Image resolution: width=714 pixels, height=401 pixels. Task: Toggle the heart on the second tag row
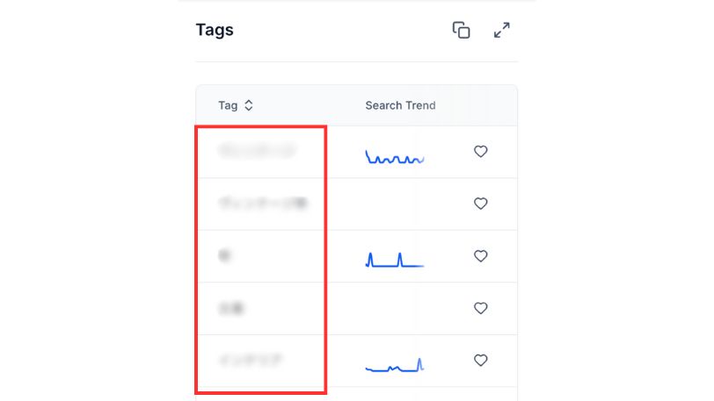point(480,204)
